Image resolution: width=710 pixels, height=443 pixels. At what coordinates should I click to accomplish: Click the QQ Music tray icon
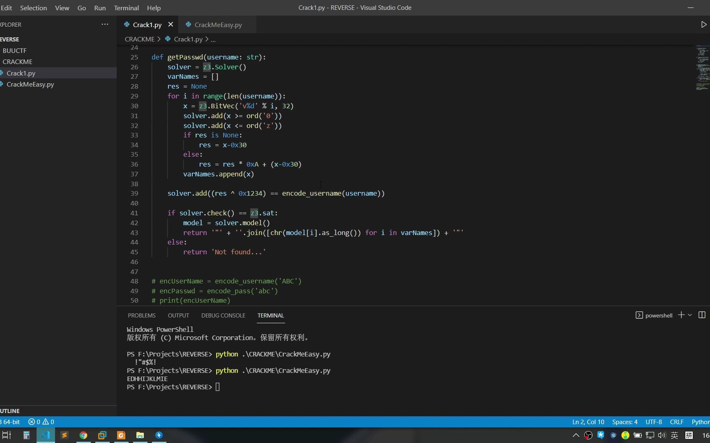tap(625, 435)
